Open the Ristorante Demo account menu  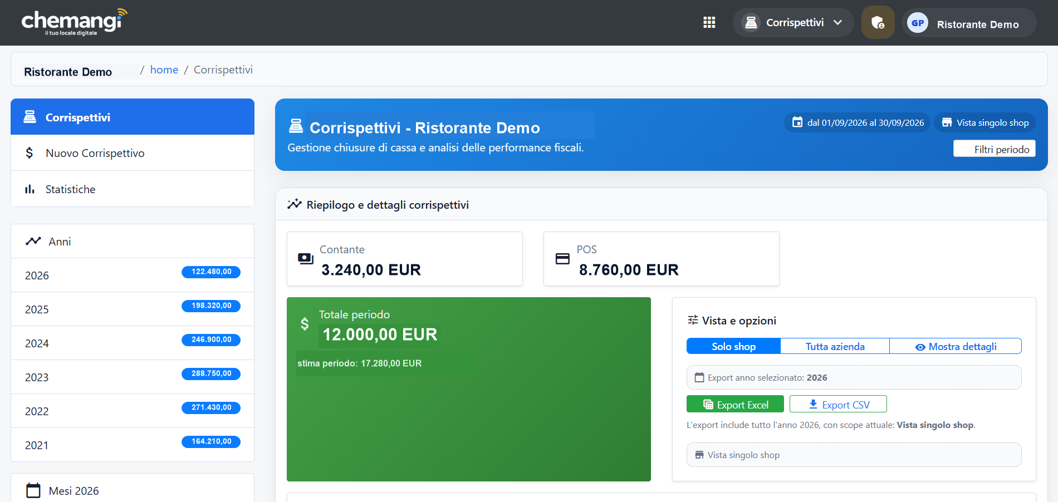tap(969, 23)
